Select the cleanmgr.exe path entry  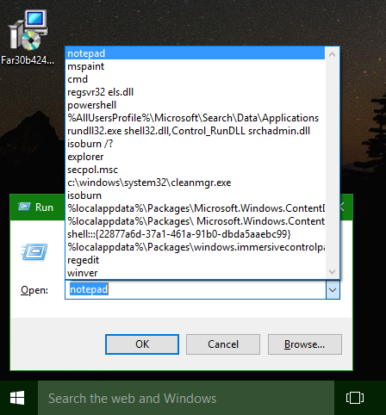coord(195,183)
